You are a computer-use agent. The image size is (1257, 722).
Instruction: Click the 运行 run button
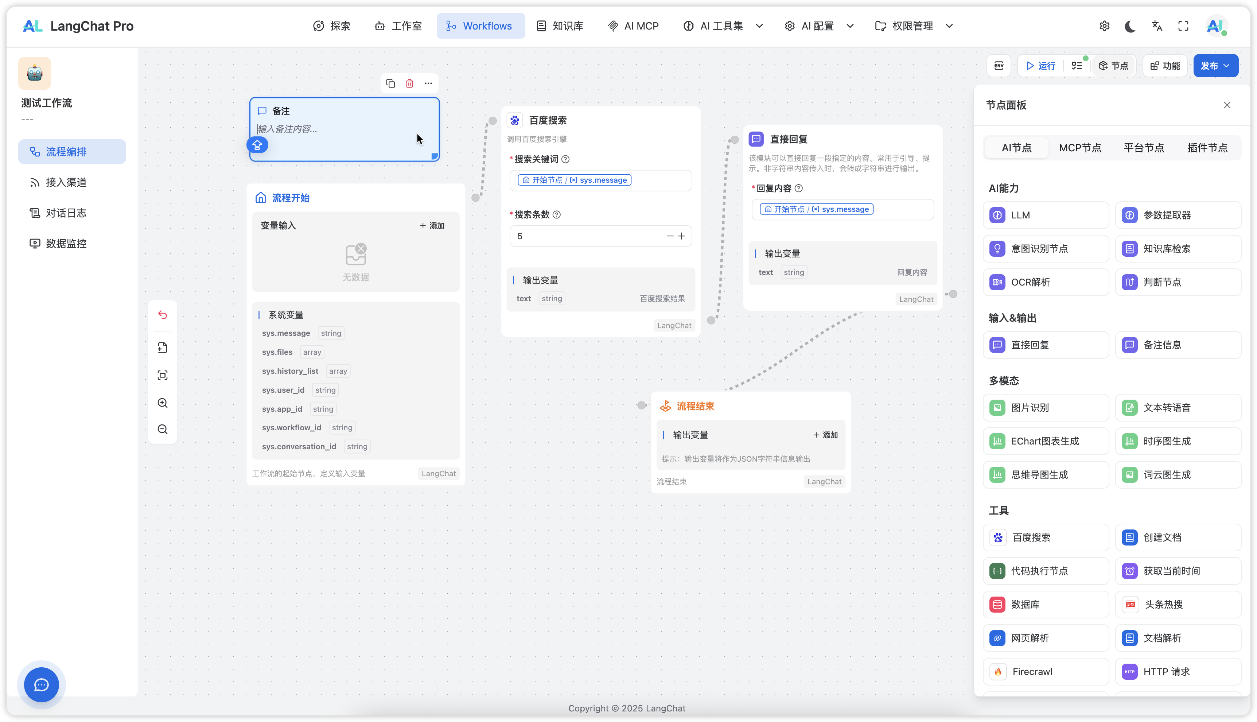pos(1041,66)
